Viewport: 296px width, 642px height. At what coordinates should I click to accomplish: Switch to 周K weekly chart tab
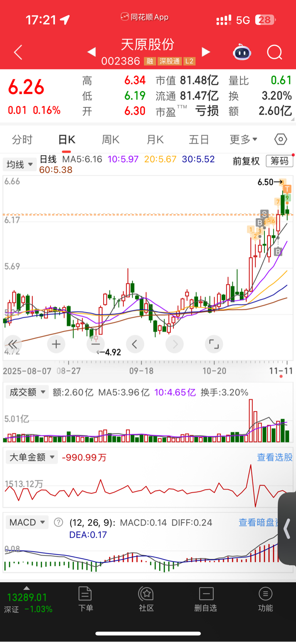point(111,139)
